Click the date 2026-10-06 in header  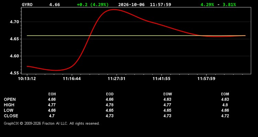[131, 4]
